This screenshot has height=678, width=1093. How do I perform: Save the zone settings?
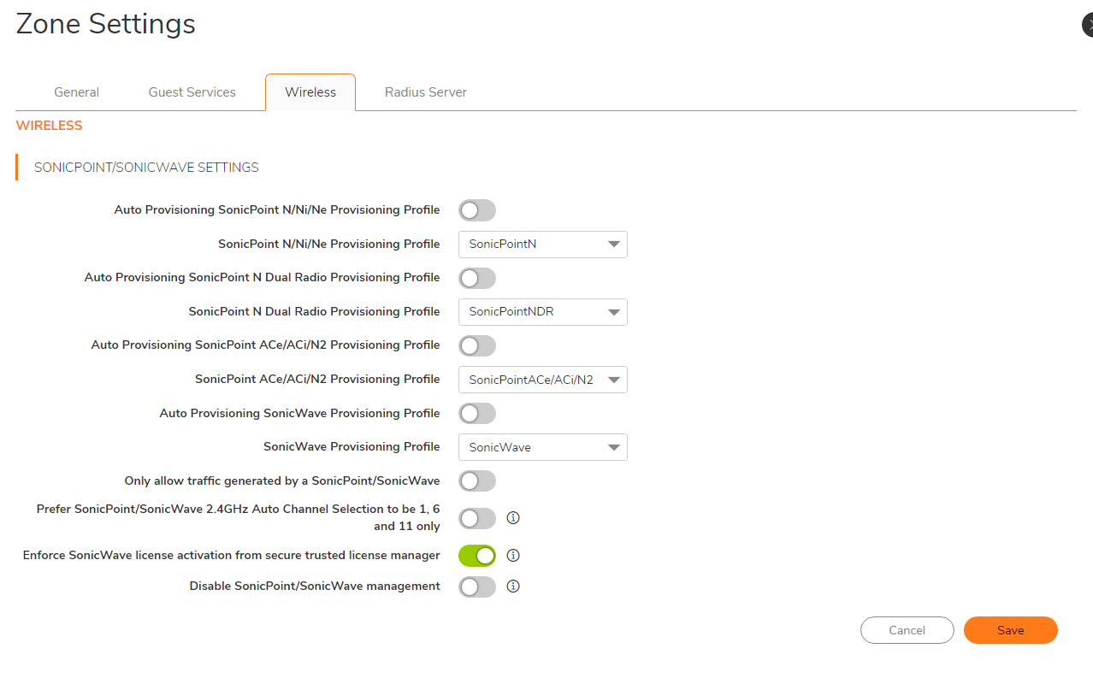[1011, 630]
